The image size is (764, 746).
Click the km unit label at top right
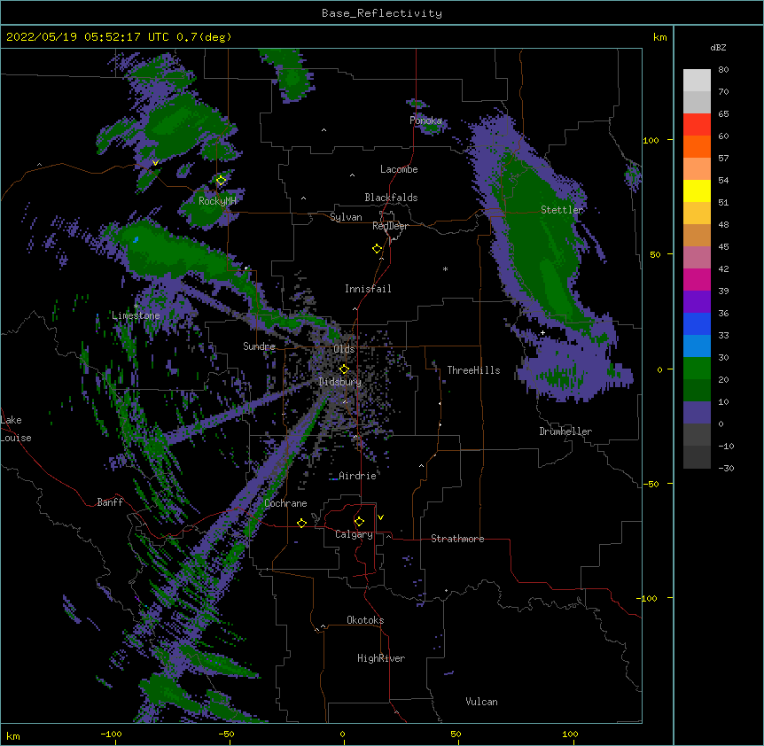tap(659, 37)
